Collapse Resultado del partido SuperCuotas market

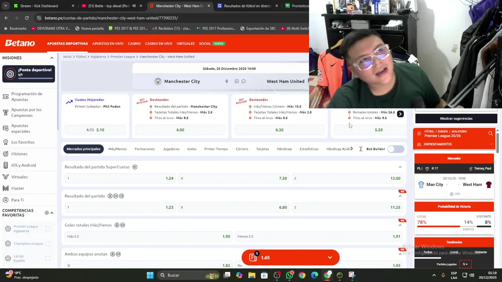[400, 167]
